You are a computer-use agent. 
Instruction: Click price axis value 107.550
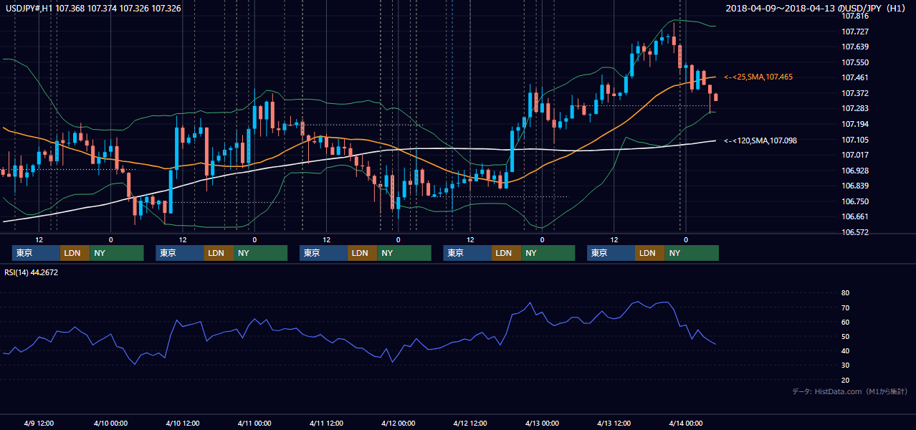pyautogui.click(x=855, y=62)
